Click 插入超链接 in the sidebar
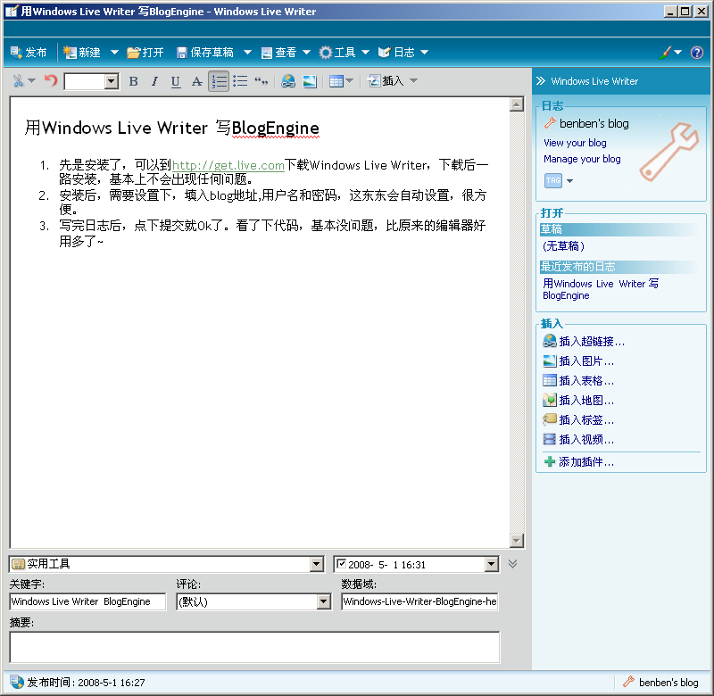The width and height of the screenshot is (714, 696). (x=584, y=342)
